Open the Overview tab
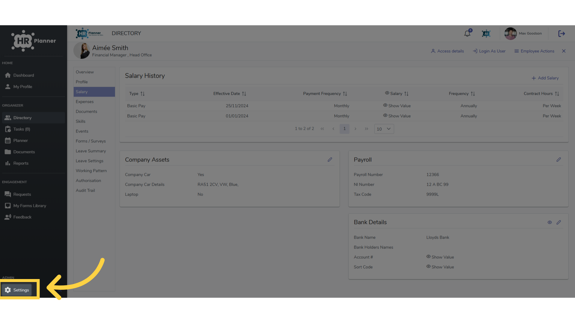This screenshot has width=575, height=323. 94,72
